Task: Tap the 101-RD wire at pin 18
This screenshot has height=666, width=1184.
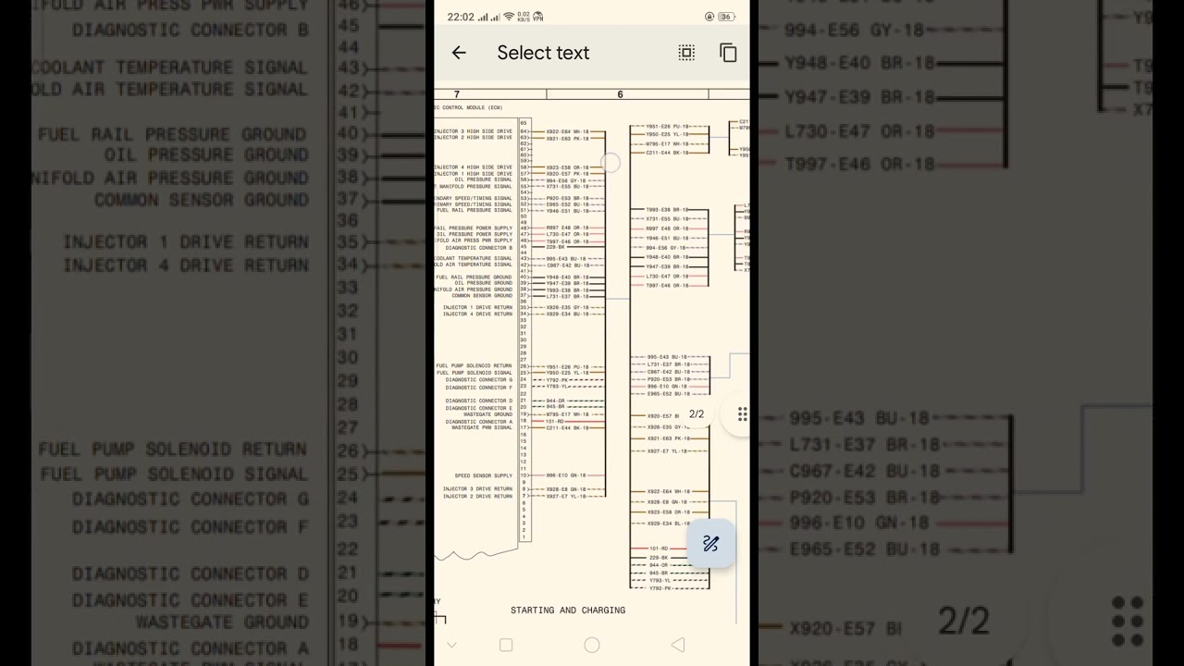Action: coord(555,422)
